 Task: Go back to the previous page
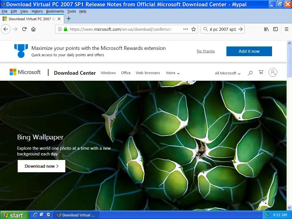pos(6,29)
